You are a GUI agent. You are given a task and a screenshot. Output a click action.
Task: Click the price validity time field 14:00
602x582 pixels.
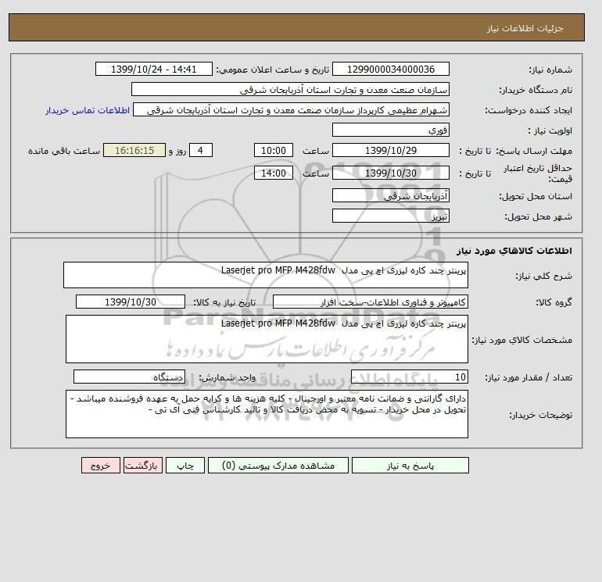click(x=274, y=173)
